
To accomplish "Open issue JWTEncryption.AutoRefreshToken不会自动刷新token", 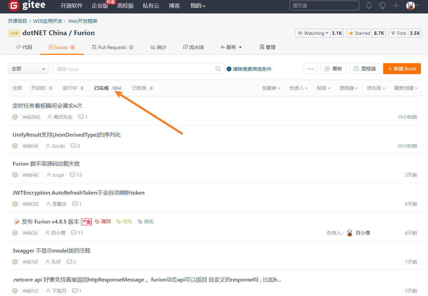I will pyautogui.click(x=78, y=193).
